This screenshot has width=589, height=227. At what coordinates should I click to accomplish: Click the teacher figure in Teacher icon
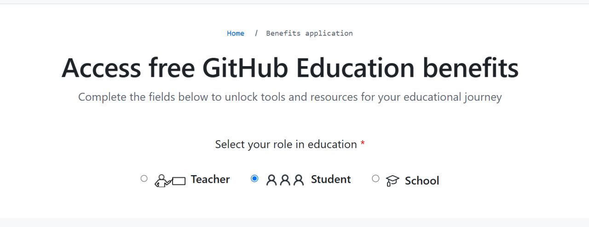pos(162,180)
